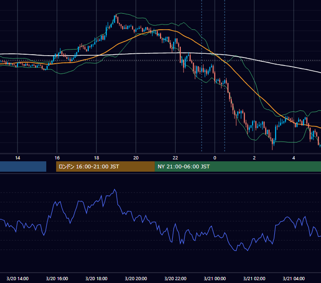Click the 3/21 04:00 date label
Screen dimensions: 321x283
(x=294, y=278)
